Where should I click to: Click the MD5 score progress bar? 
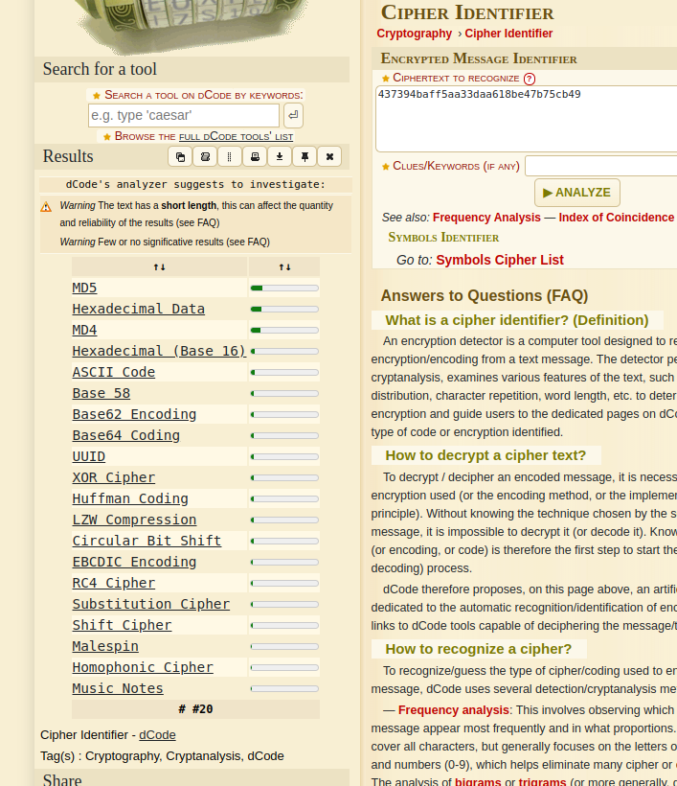pyautogui.click(x=284, y=289)
